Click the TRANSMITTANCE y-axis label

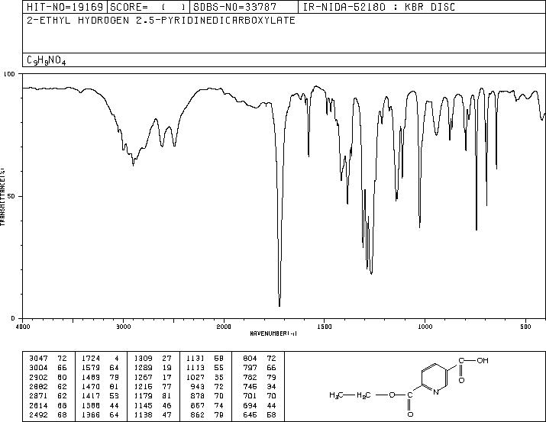pyautogui.click(x=2, y=196)
